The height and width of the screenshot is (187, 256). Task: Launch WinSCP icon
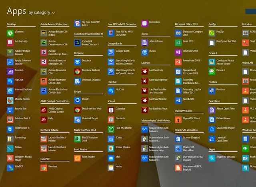pos(10,168)
